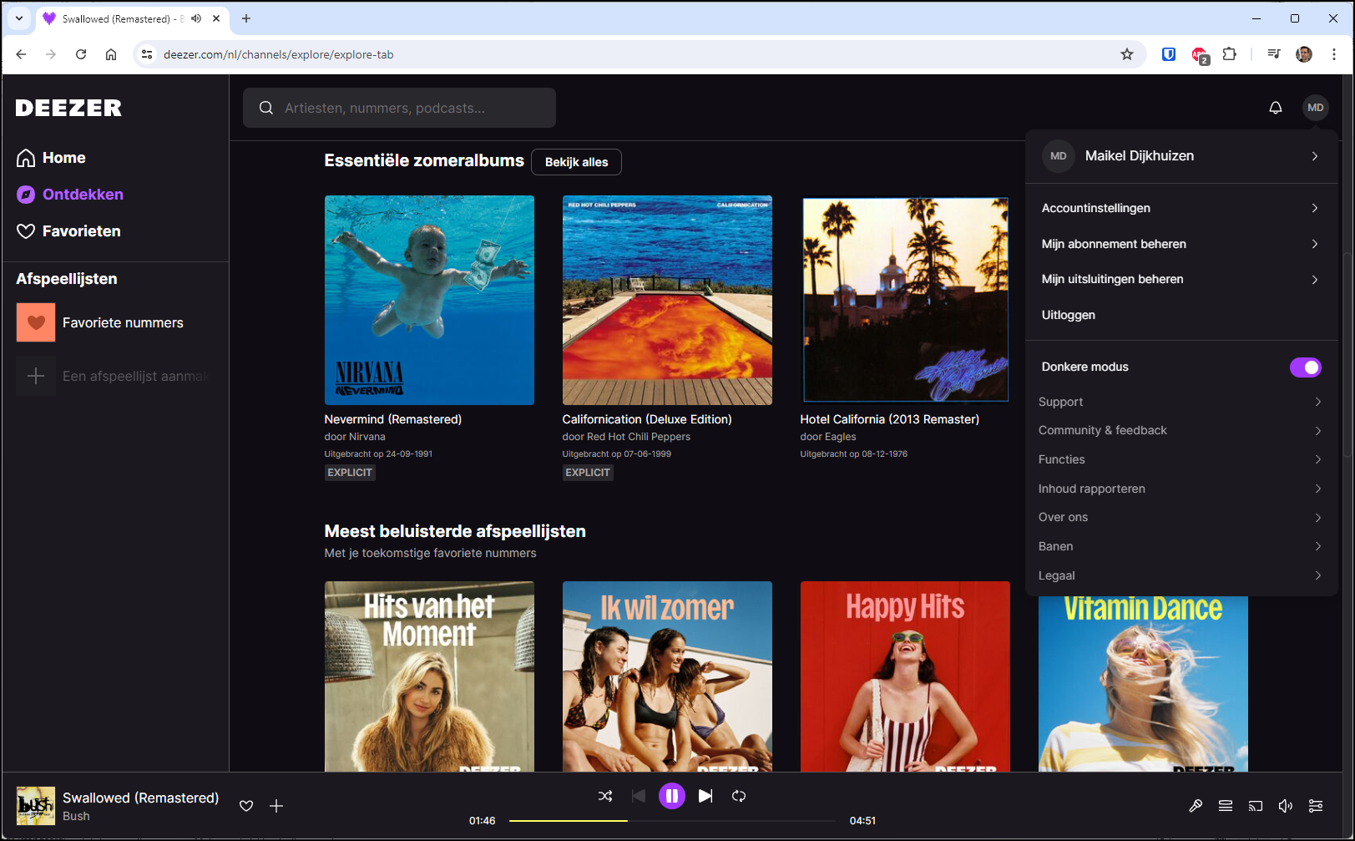This screenshot has width=1355, height=841.
Task: Open the adblock extension with badge 2
Action: tap(1201, 55)
